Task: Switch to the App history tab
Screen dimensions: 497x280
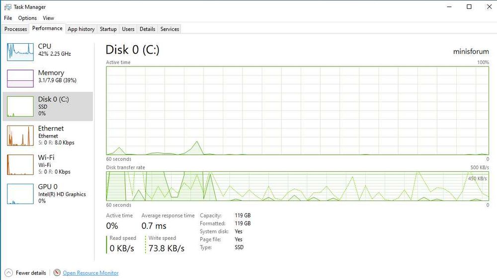Action: 81,29
